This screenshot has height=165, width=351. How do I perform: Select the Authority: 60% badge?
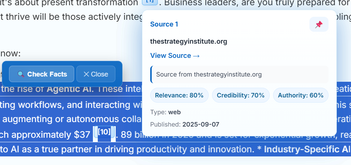[x=300, y=95]
